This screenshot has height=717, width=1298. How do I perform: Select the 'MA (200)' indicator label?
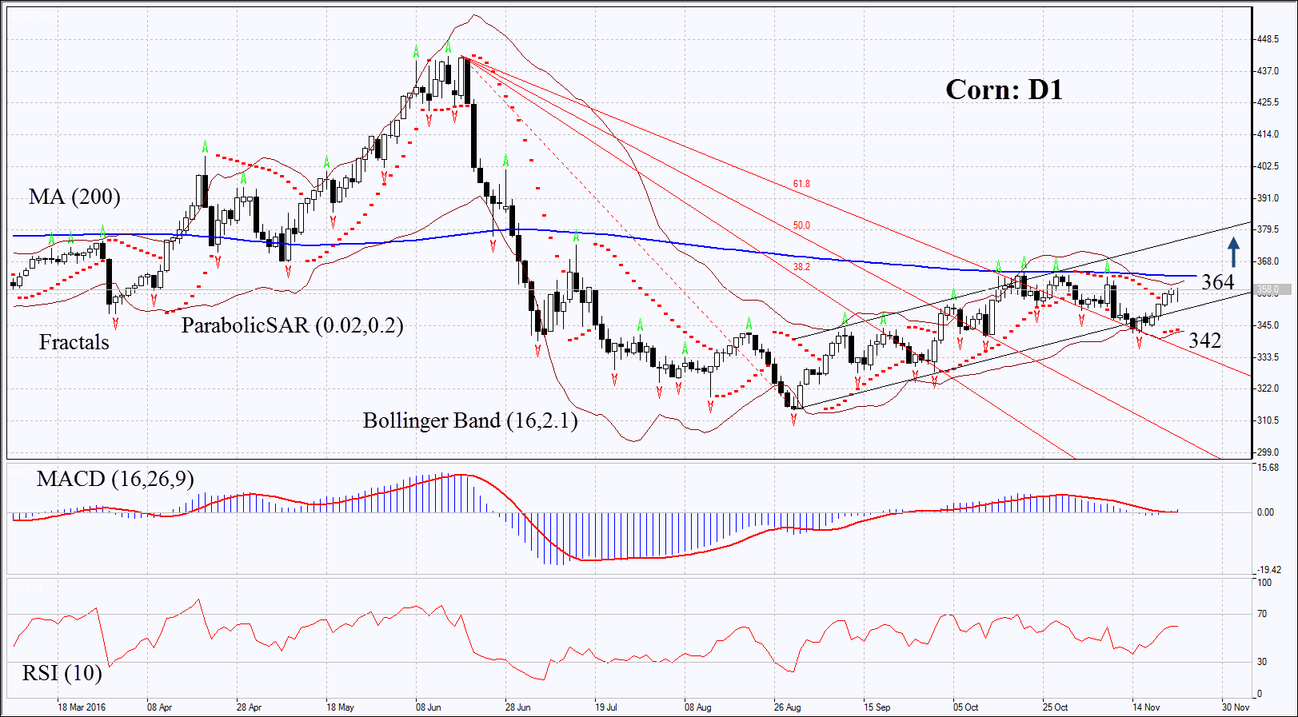[74, 197]
